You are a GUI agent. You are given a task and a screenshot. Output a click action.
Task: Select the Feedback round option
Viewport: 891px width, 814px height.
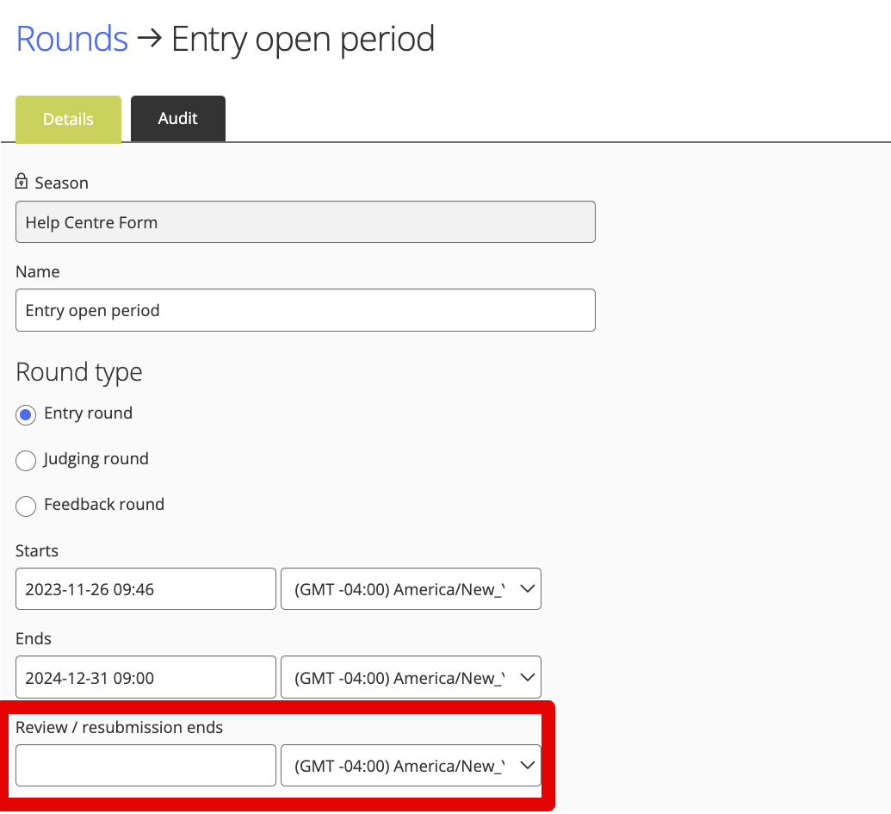[x=25, y=506]
